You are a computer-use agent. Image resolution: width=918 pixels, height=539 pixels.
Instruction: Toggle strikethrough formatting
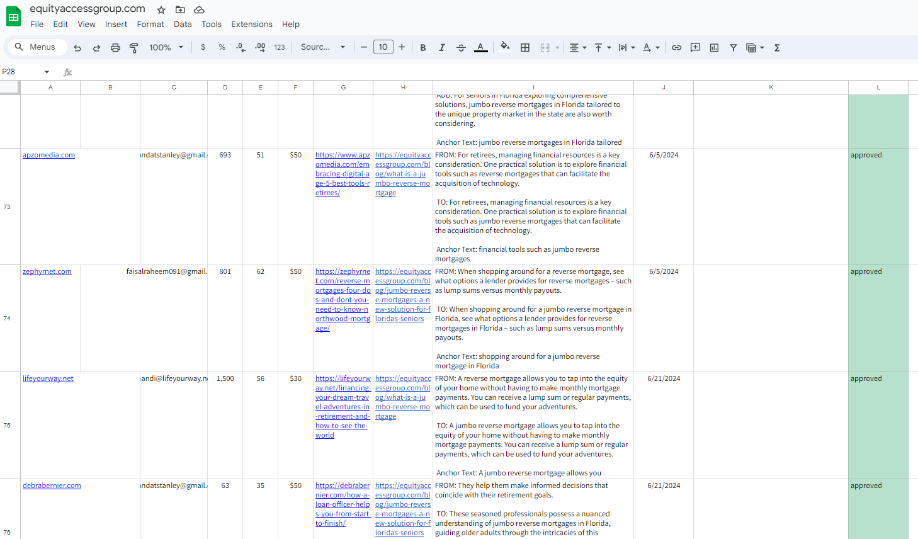click(x=461, y=47)
